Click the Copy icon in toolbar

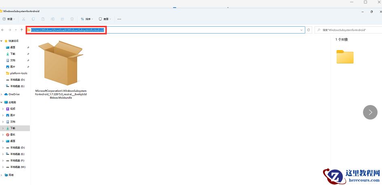pos(34,19)
